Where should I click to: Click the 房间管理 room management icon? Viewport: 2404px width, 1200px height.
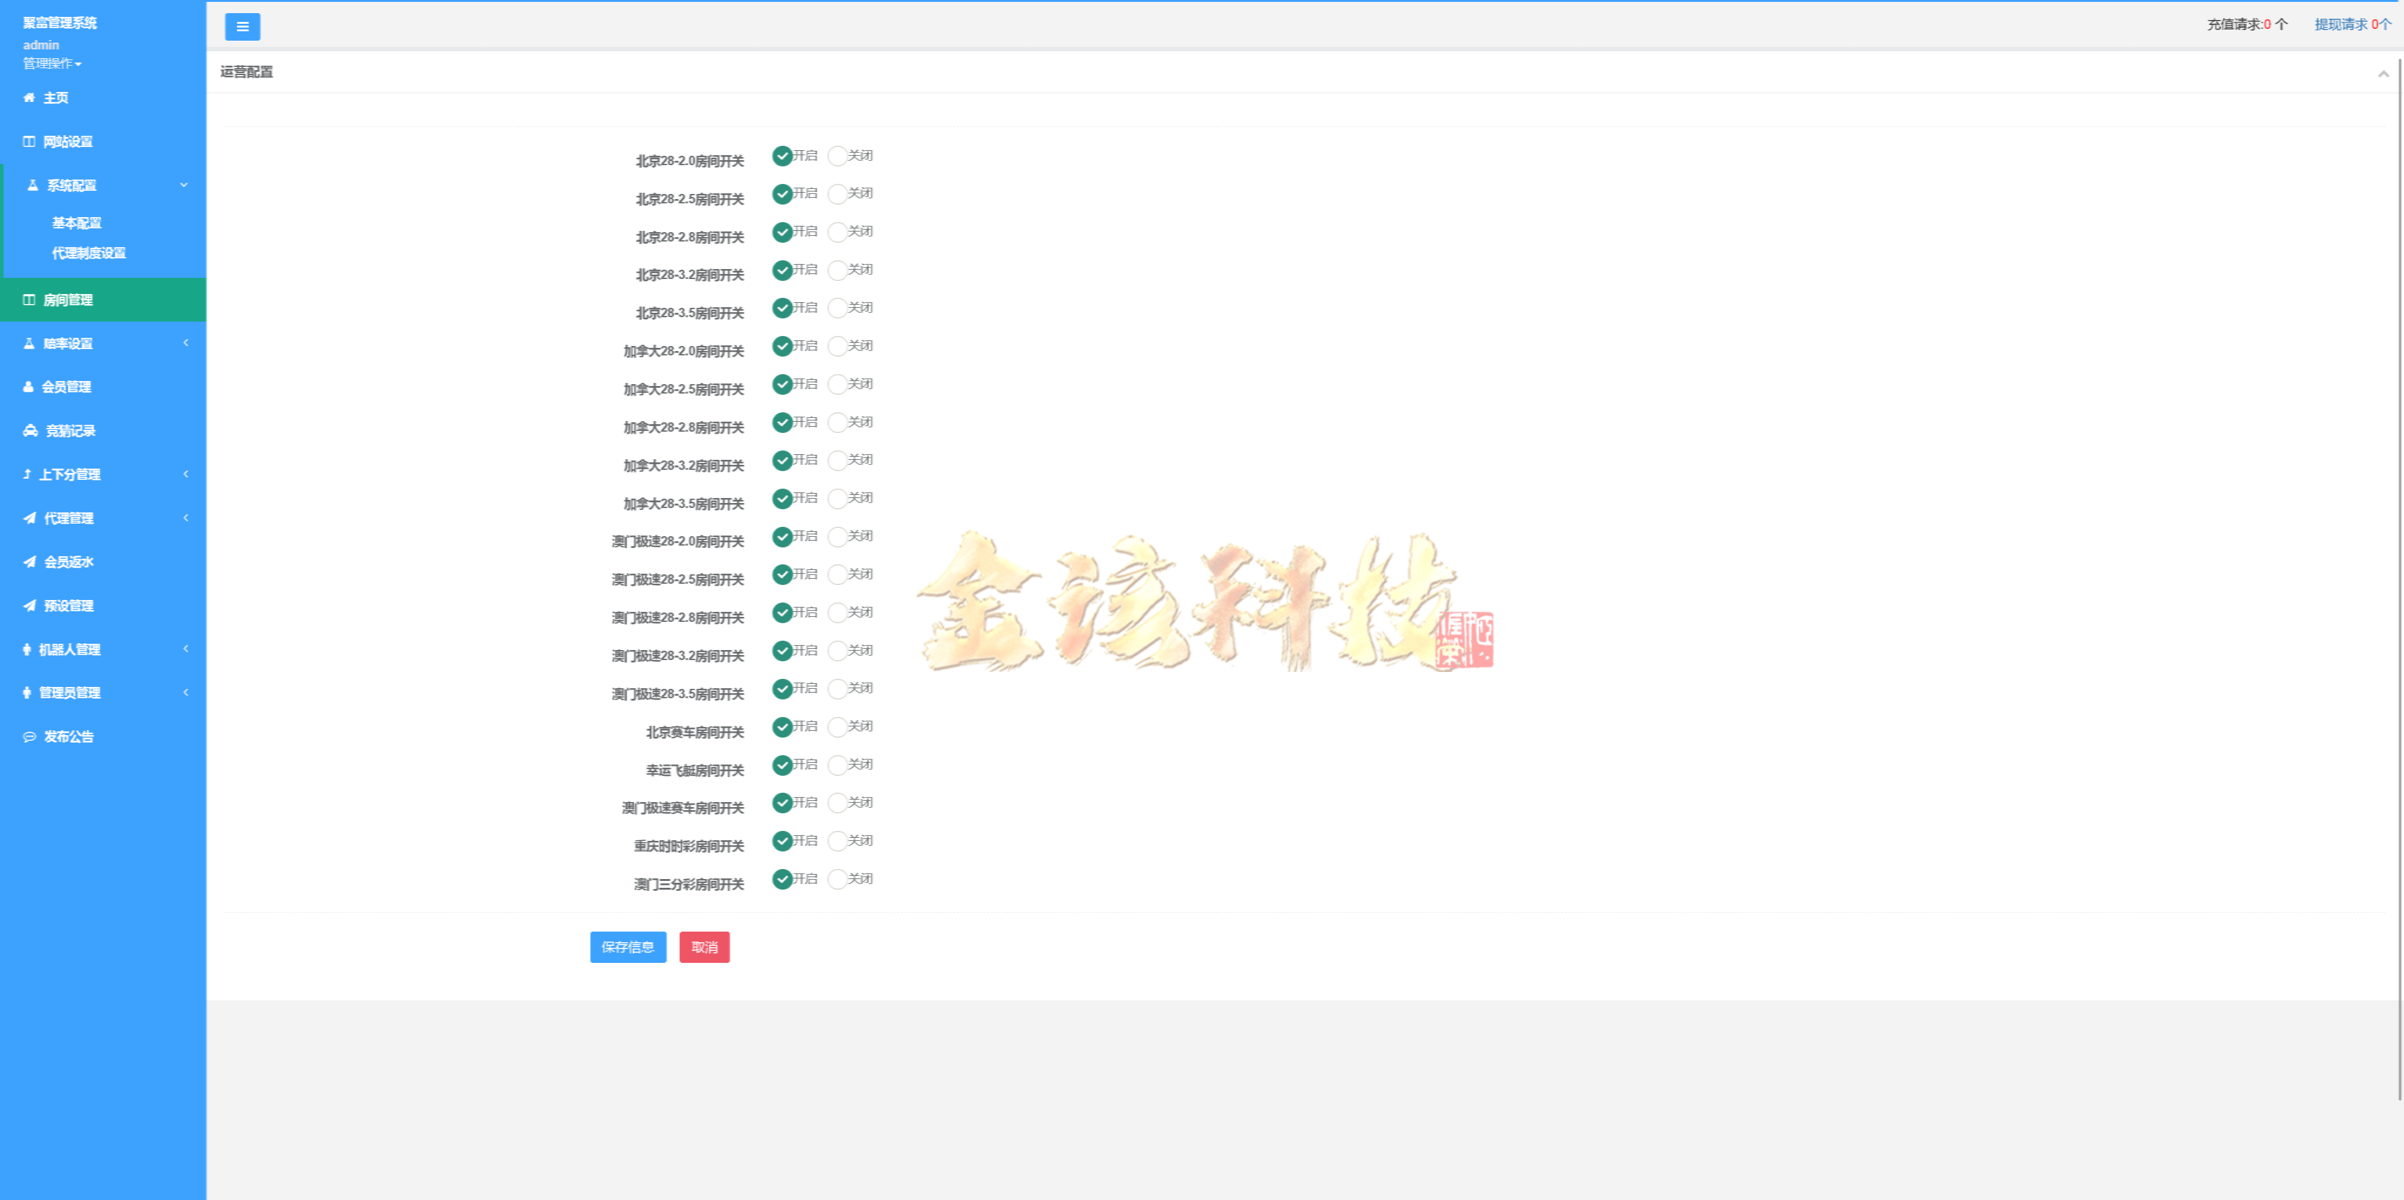(28, 299)
